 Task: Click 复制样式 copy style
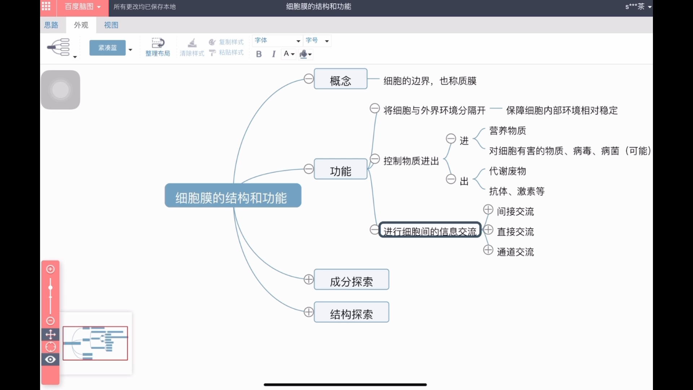coord(226,42)
